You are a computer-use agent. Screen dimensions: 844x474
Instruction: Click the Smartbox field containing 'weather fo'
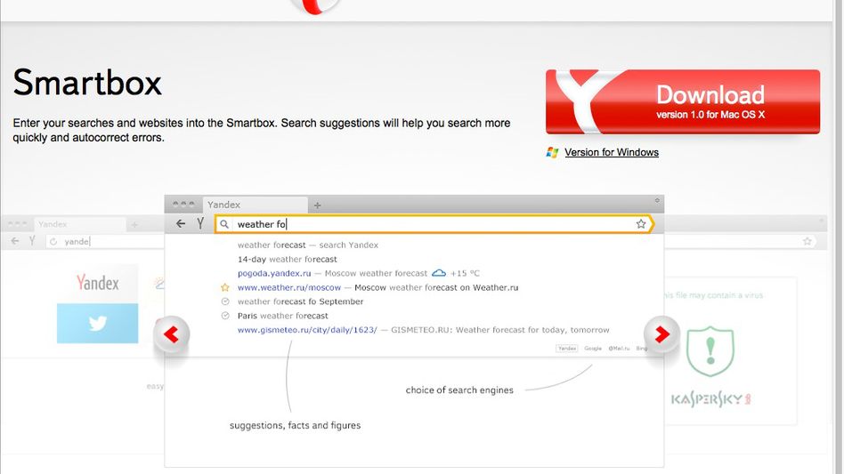tap(434, 224)
